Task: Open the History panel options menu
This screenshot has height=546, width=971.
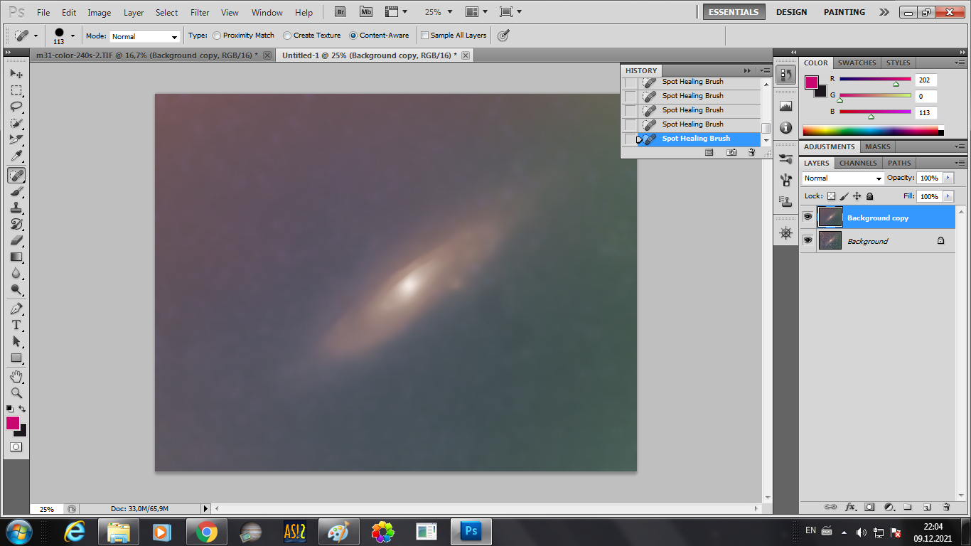Action: [765, 70]
